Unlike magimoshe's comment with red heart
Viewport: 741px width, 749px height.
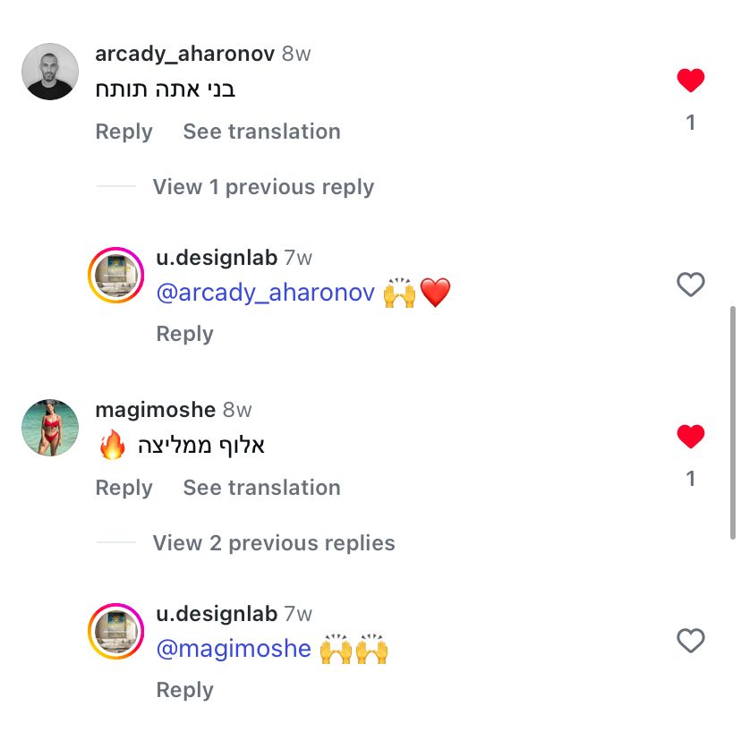[690, 437]
